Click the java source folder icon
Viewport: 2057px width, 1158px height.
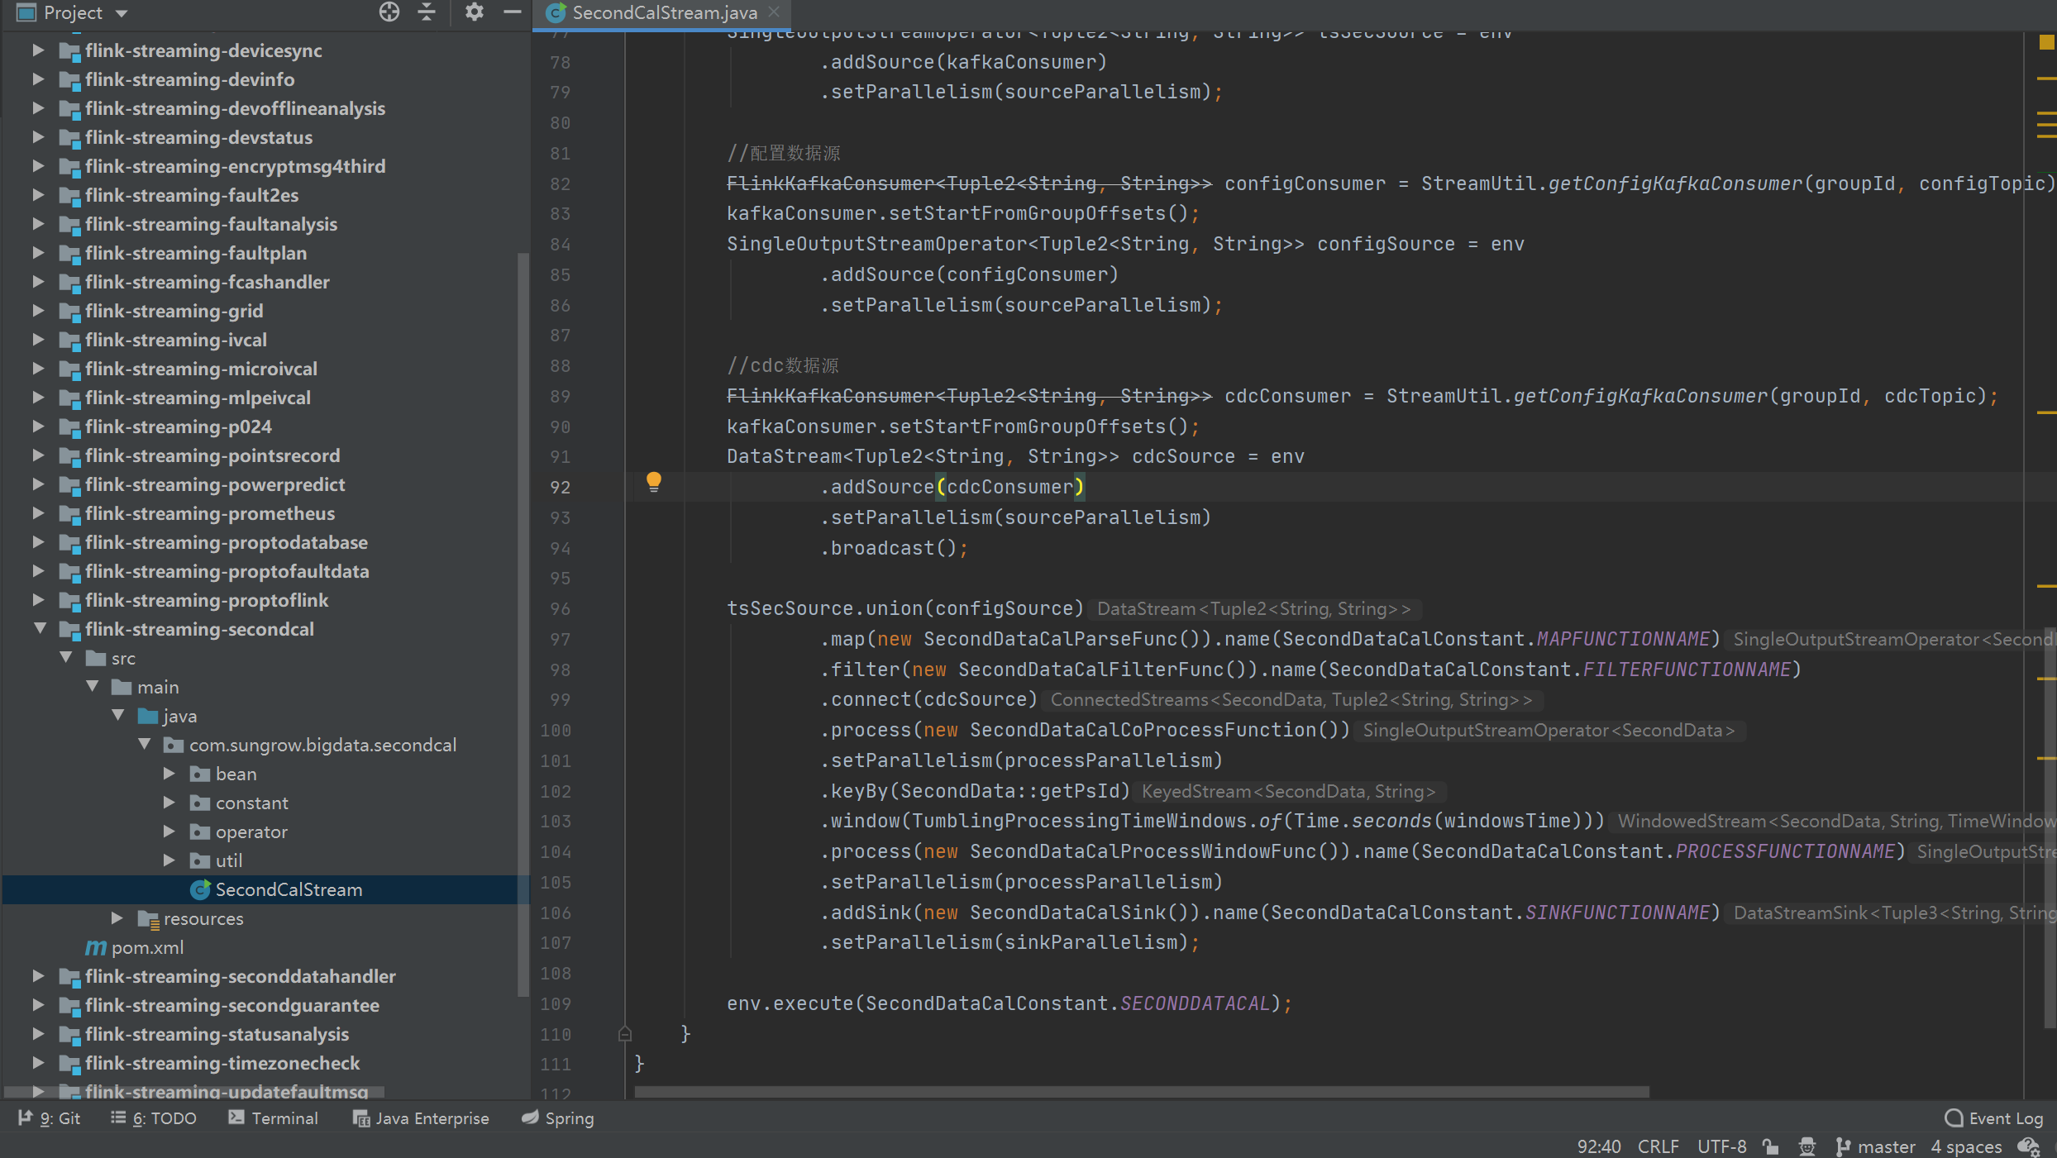(x=149, y=716)
